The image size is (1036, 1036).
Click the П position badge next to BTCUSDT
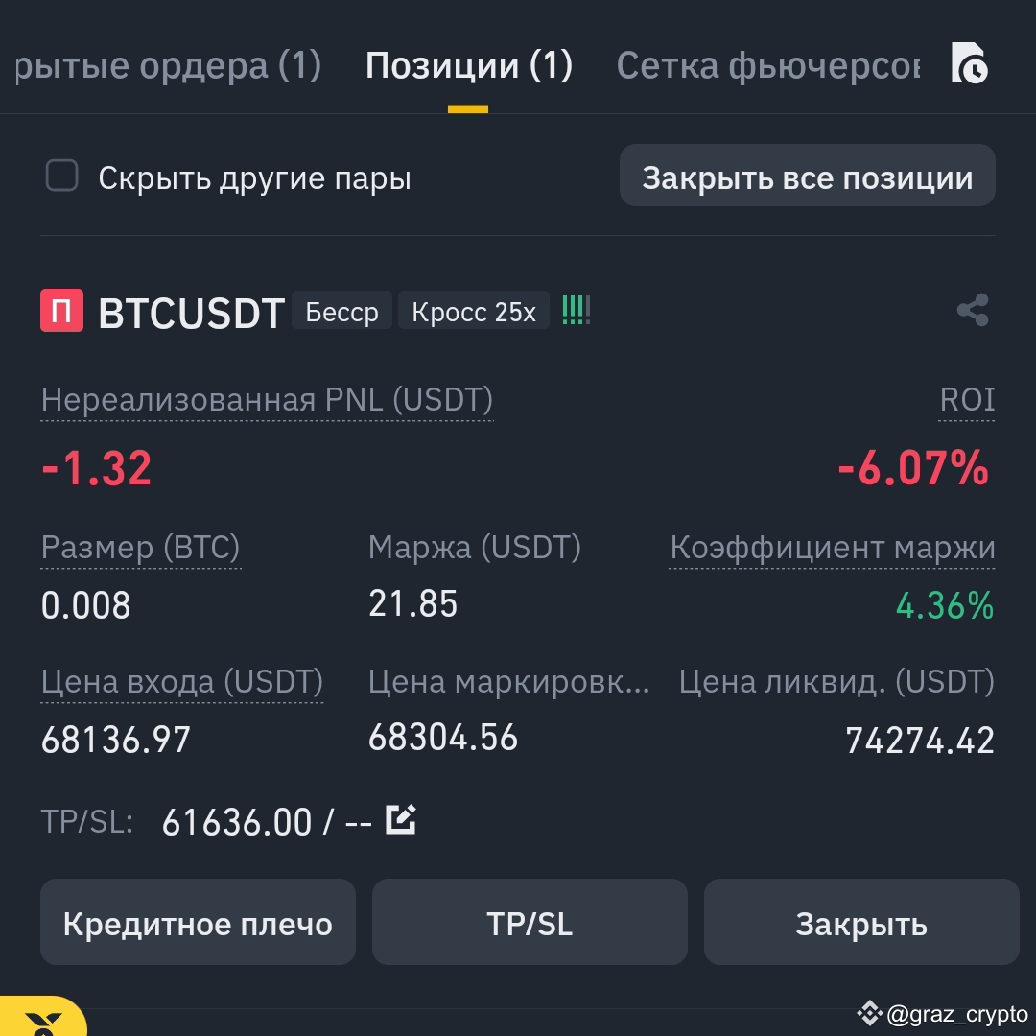[x=63, y=310]
